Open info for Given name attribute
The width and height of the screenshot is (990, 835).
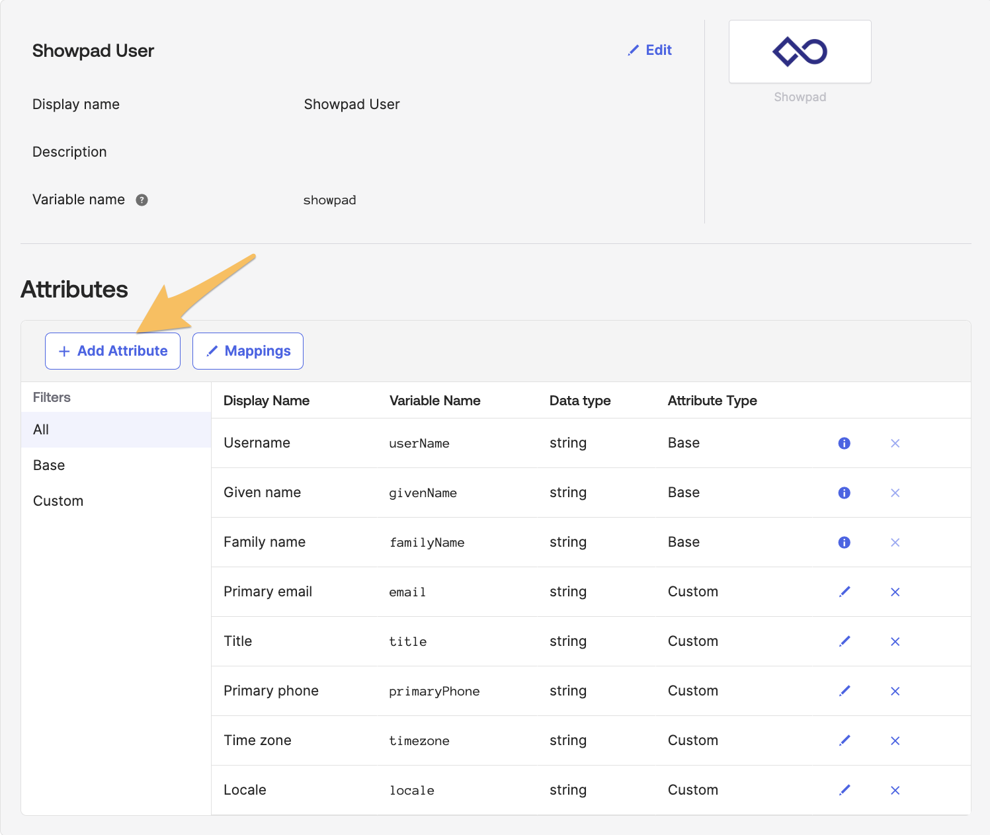844,493
